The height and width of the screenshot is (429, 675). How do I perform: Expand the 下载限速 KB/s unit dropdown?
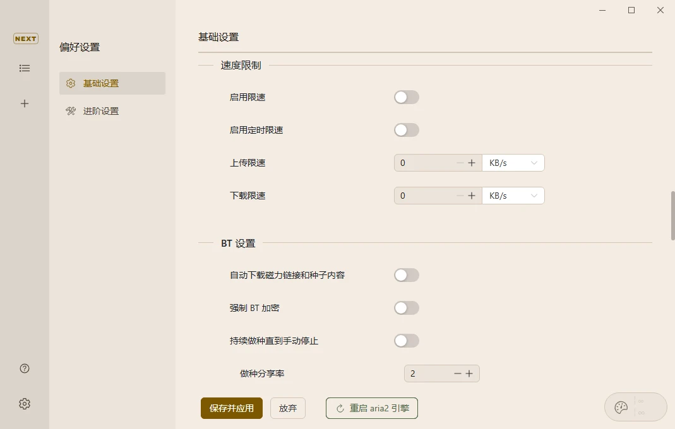pos(513,196)
